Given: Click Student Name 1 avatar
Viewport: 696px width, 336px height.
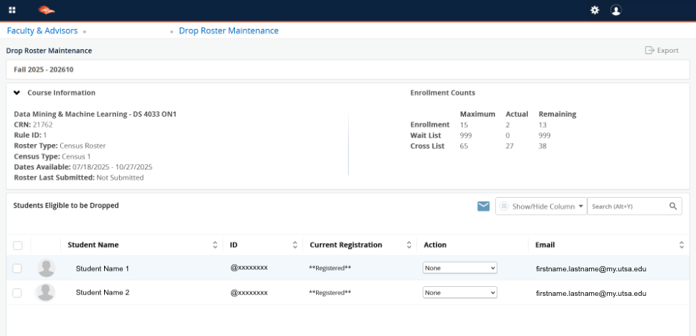Looking at the screenshot, I should point(46,268).
